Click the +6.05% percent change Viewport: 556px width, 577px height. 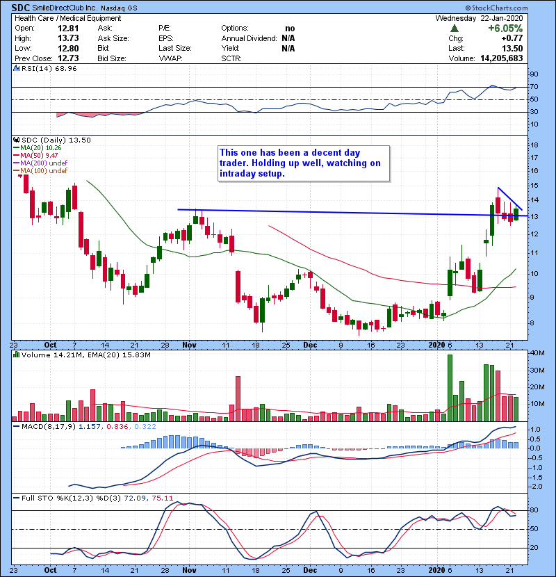[505, 29]
